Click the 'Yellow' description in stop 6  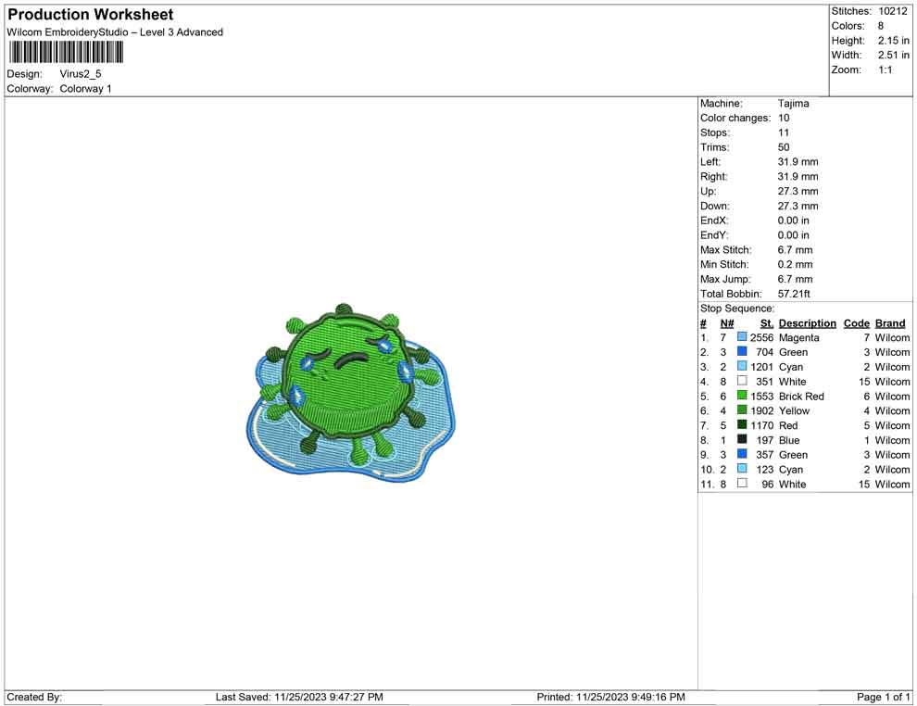(x=794, y=410)
